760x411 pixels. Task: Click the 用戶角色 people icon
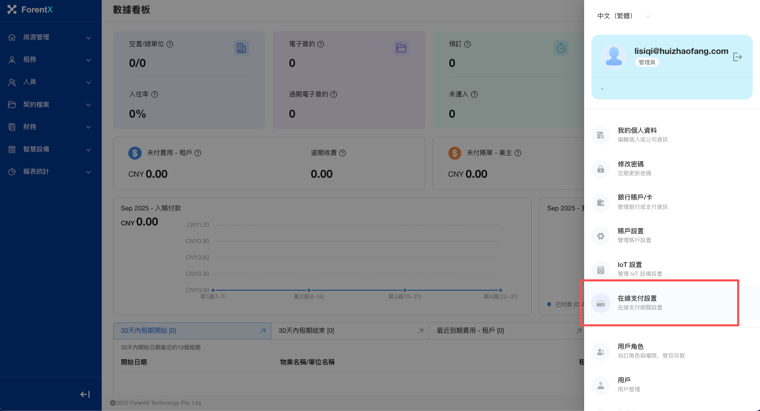(601, 352)
